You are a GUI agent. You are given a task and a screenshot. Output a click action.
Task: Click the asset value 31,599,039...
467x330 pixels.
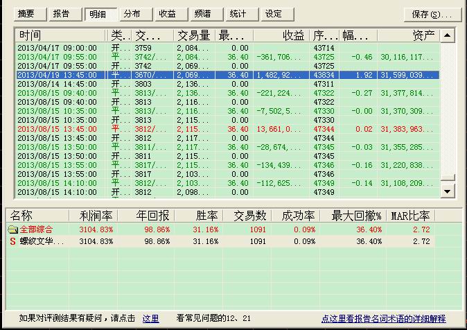coord(407,75)
